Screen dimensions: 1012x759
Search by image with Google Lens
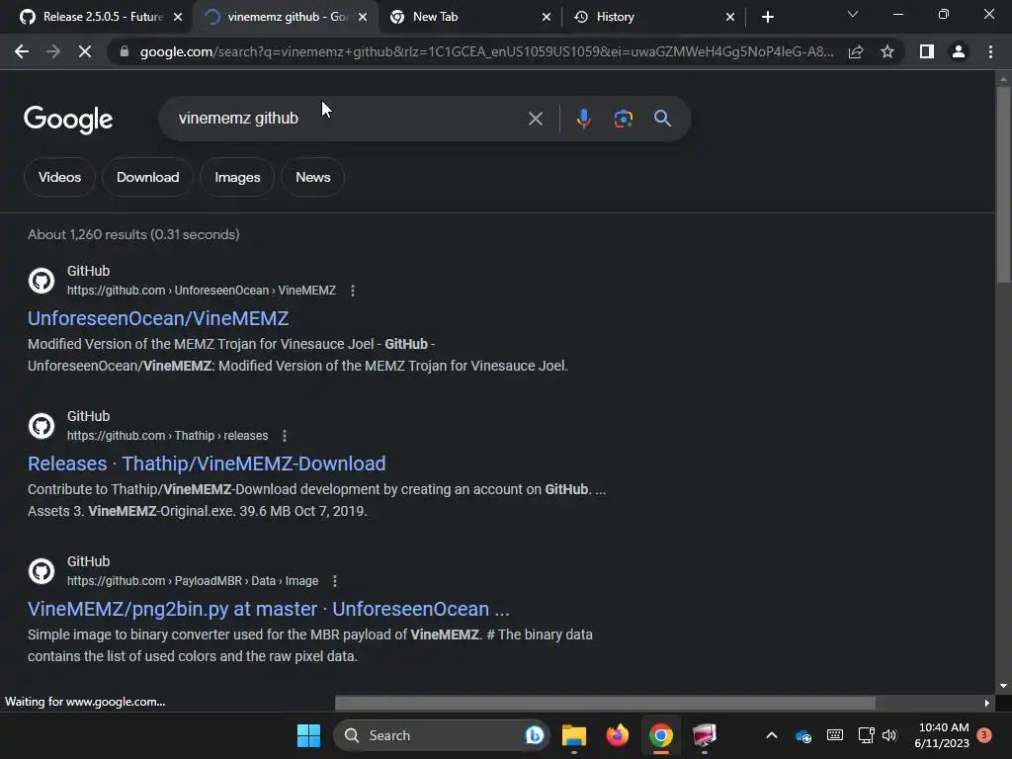[x=623, y=119]
